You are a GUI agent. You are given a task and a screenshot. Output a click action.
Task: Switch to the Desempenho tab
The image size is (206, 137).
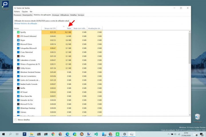pos(27,15)
